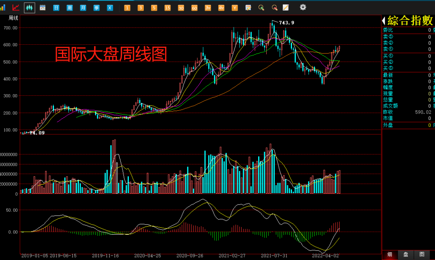Click the 2021-07-31 date label

(274, 256)
